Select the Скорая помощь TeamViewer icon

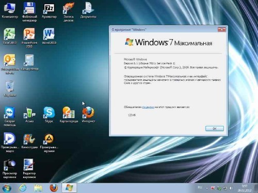point(10,117)
